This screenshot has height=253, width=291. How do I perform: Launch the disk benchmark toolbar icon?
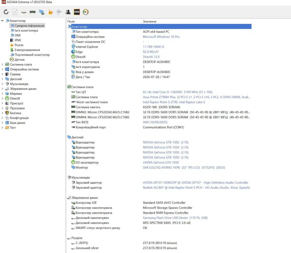(24, 12)
